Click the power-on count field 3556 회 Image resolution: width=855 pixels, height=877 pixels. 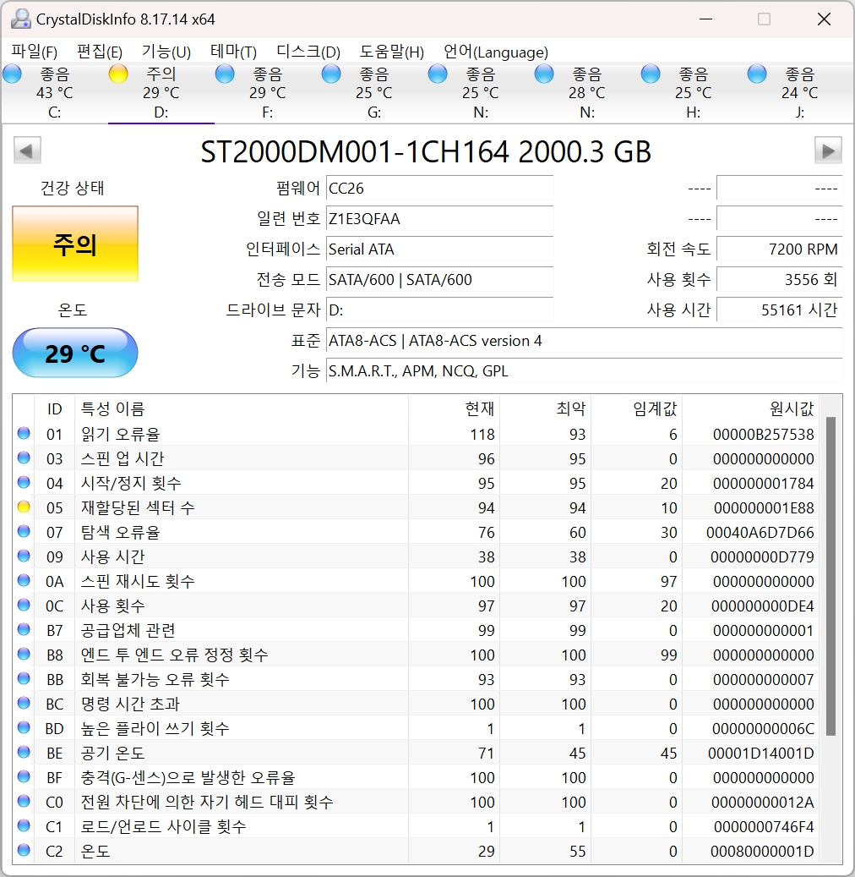coord(779,280)
